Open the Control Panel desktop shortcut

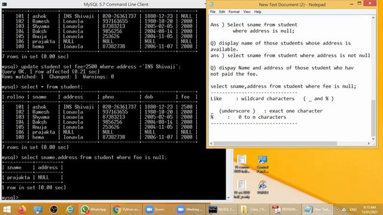tap(263, 164)
